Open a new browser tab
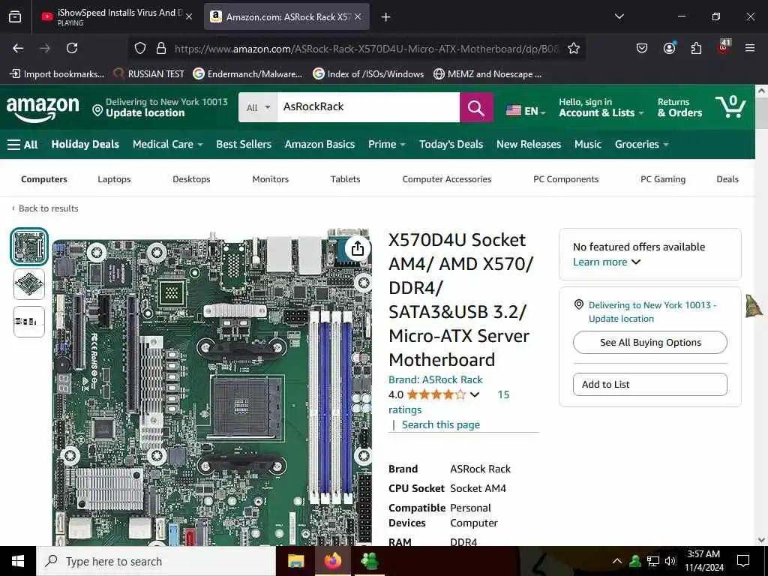The width and height of the screenshot is (768, 576). pos(386,17)
